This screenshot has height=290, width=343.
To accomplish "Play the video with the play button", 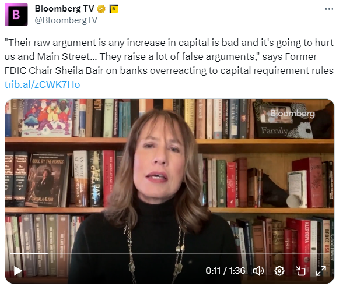I will 17,271.
